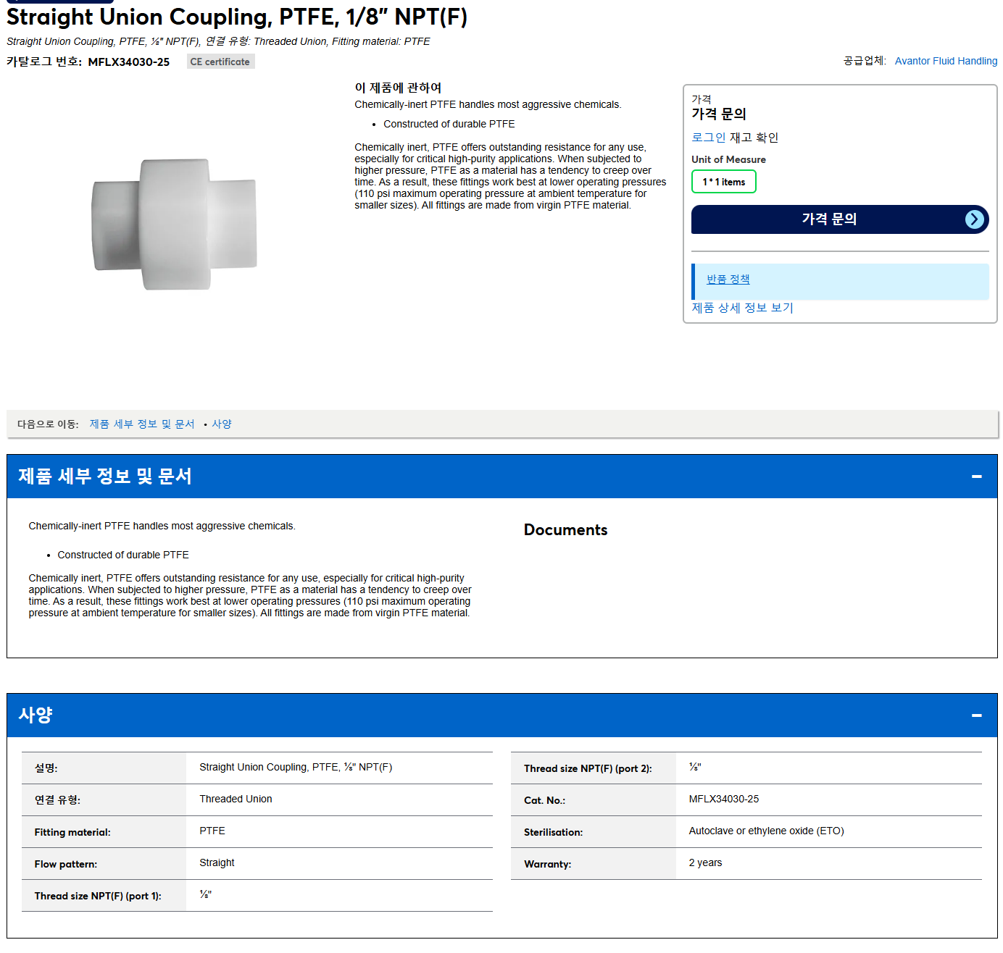Open the 로그인 link to check stock
This screenshot has height=953, width=1003.
(708, 138)
